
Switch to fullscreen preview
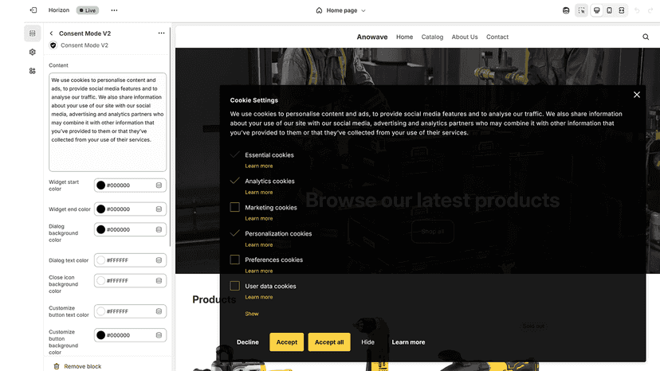pyautogui.click(x=622, y=10)
